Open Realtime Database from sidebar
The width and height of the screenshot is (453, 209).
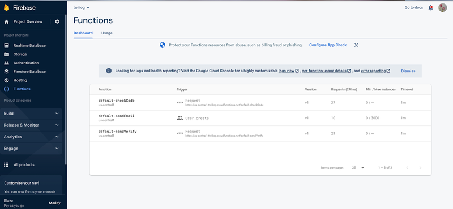[x=29, y=46]
